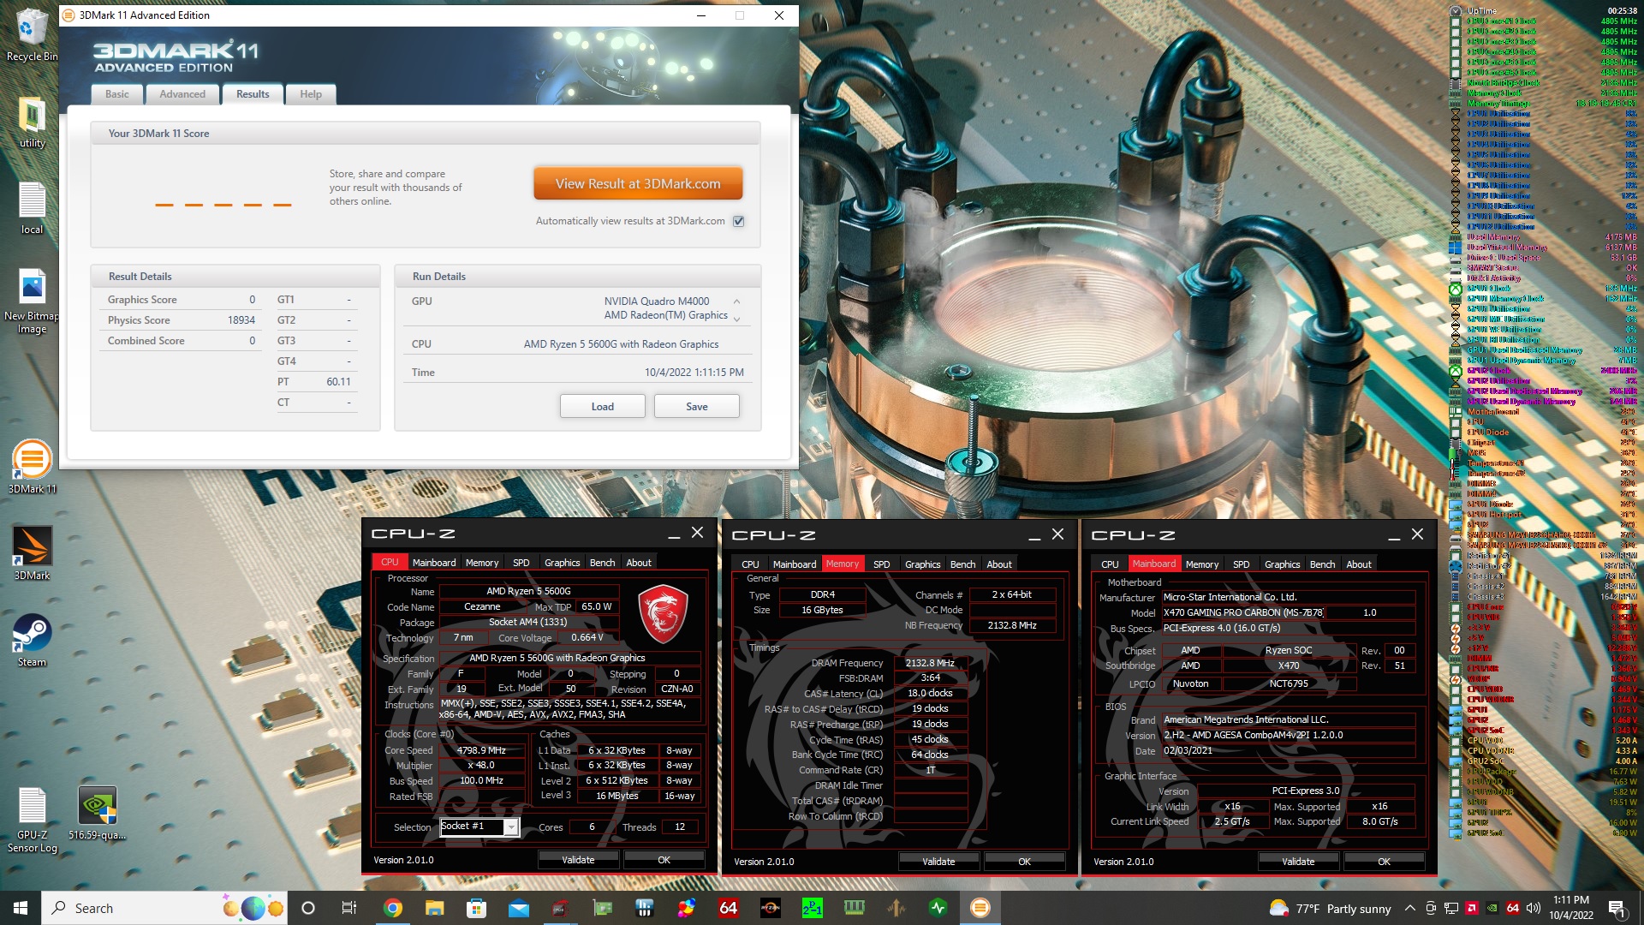Open the memory stick taskbar icon

pyautogui.click(x=854, y=908)
